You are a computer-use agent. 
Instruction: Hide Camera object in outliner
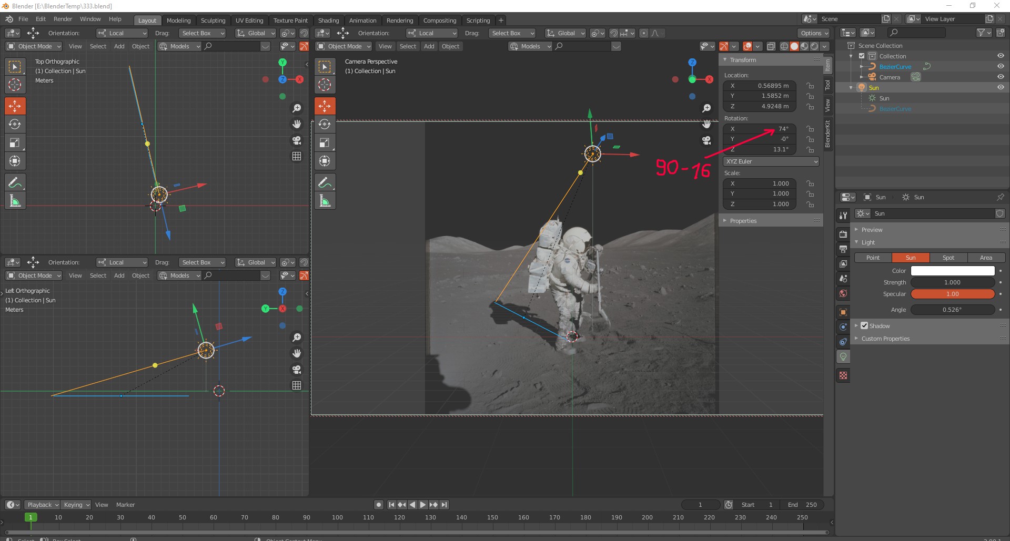click(1001, 77)
